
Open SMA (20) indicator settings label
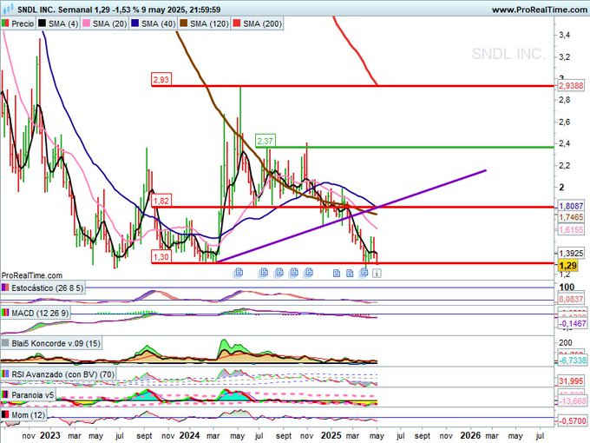point(109,23)
